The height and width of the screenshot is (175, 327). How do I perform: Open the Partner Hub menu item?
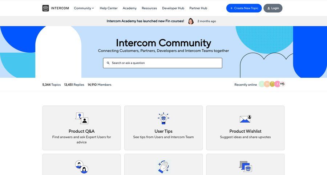198,8
